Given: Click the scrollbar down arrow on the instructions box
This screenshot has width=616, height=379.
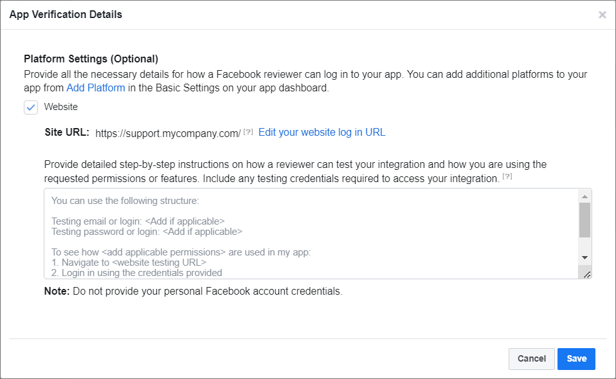Looking at the screenshot, I should click(585, 257).
